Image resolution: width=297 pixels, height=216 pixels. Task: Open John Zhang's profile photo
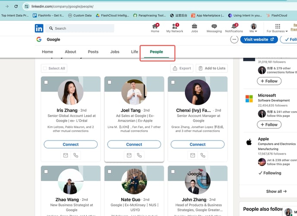(198, 182)
